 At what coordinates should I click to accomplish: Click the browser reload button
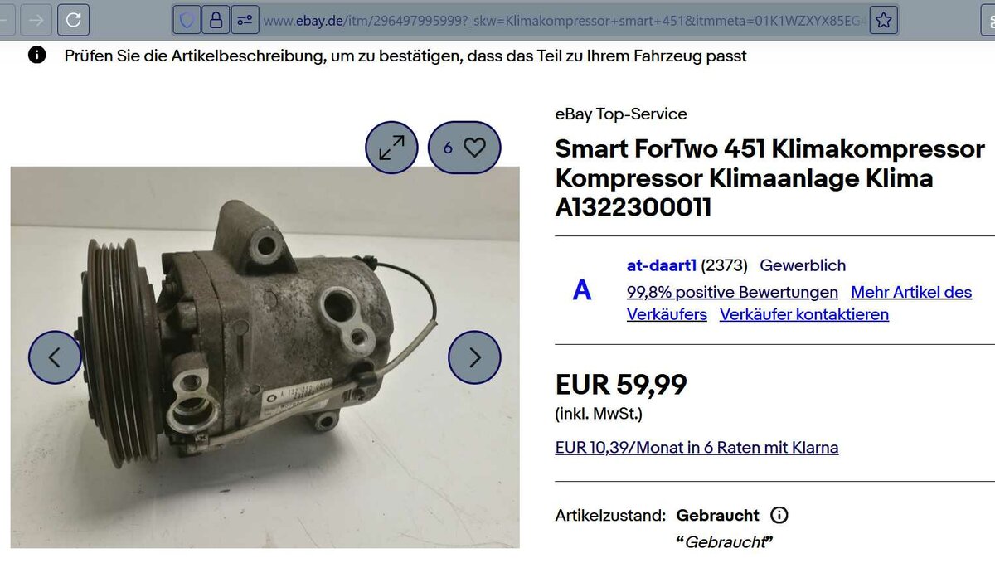click(x=73, y=20)
